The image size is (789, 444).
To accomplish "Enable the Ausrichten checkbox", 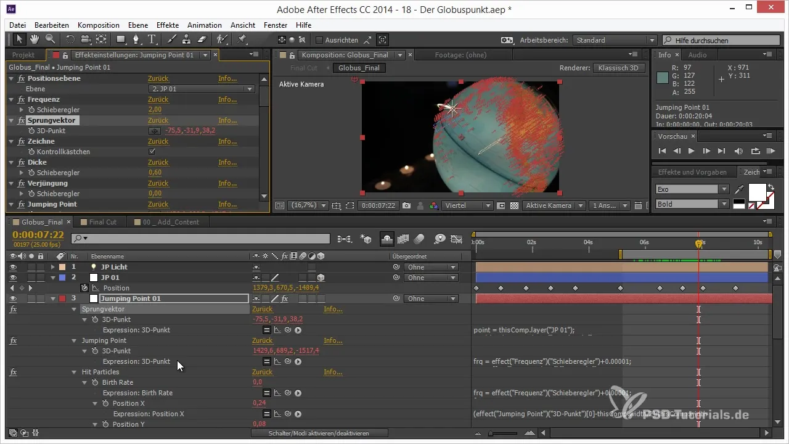I will point(319,40).
